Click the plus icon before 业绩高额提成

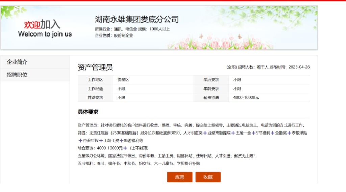click(205, 133)
